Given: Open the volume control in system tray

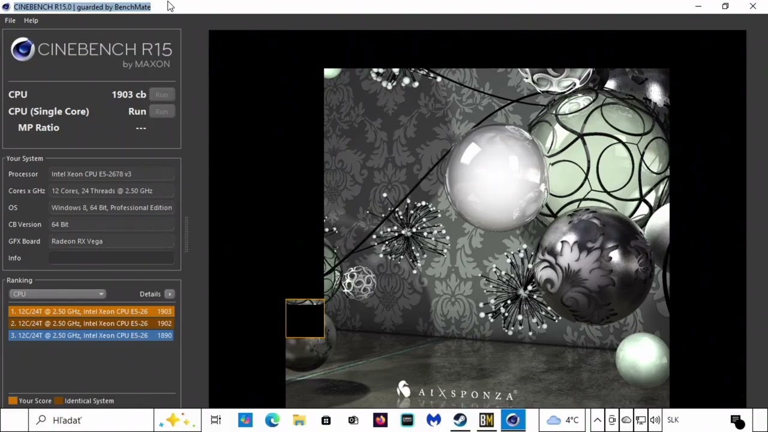Looking at the screenshot, I should coord(655,420).
